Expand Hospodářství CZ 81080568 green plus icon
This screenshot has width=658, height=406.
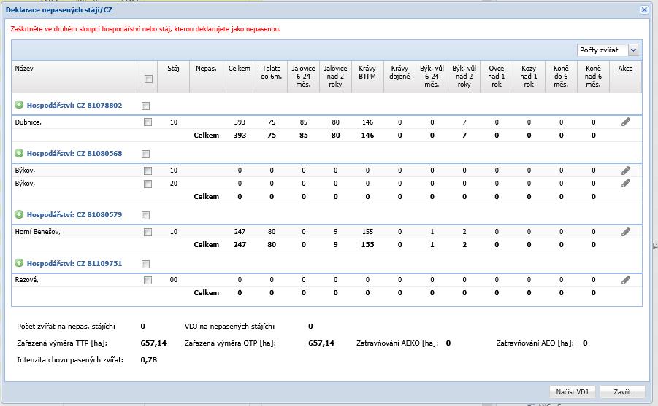pos(19,153)
